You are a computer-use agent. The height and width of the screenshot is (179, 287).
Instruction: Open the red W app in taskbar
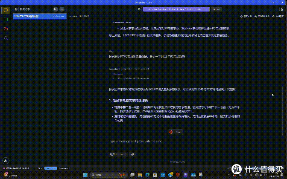(x=178, y=175)
